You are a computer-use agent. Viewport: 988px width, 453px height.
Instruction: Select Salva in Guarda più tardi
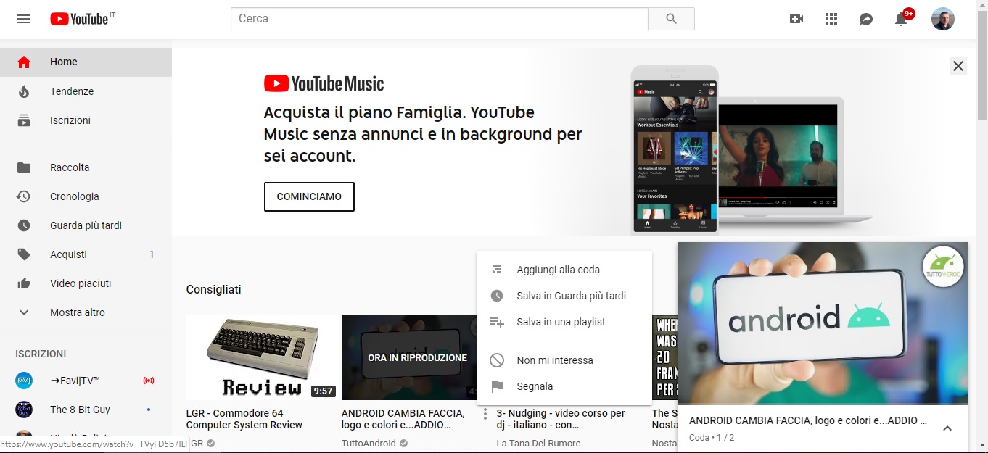pos(564,296)
